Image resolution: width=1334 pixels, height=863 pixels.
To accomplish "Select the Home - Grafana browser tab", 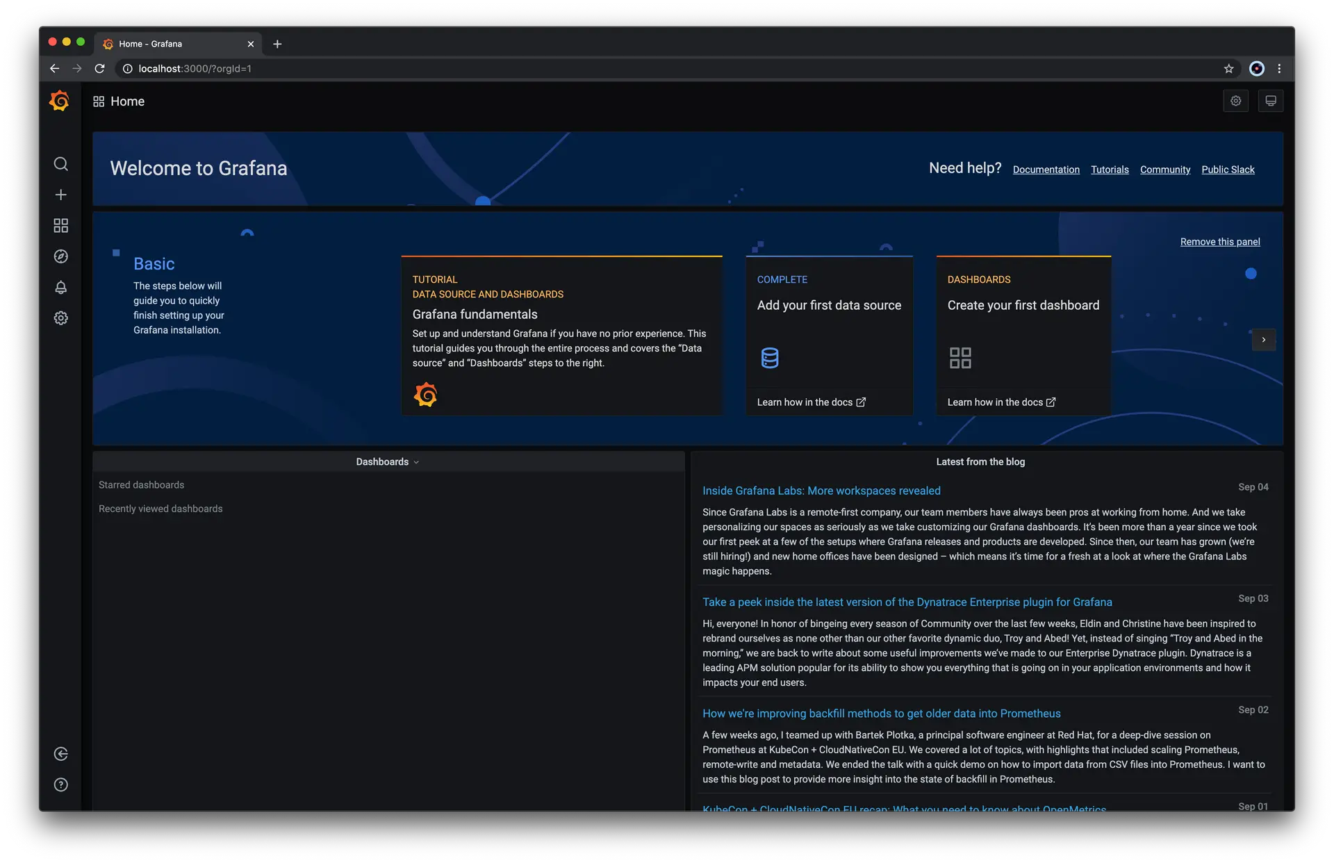I will click(x=167, y=43).
